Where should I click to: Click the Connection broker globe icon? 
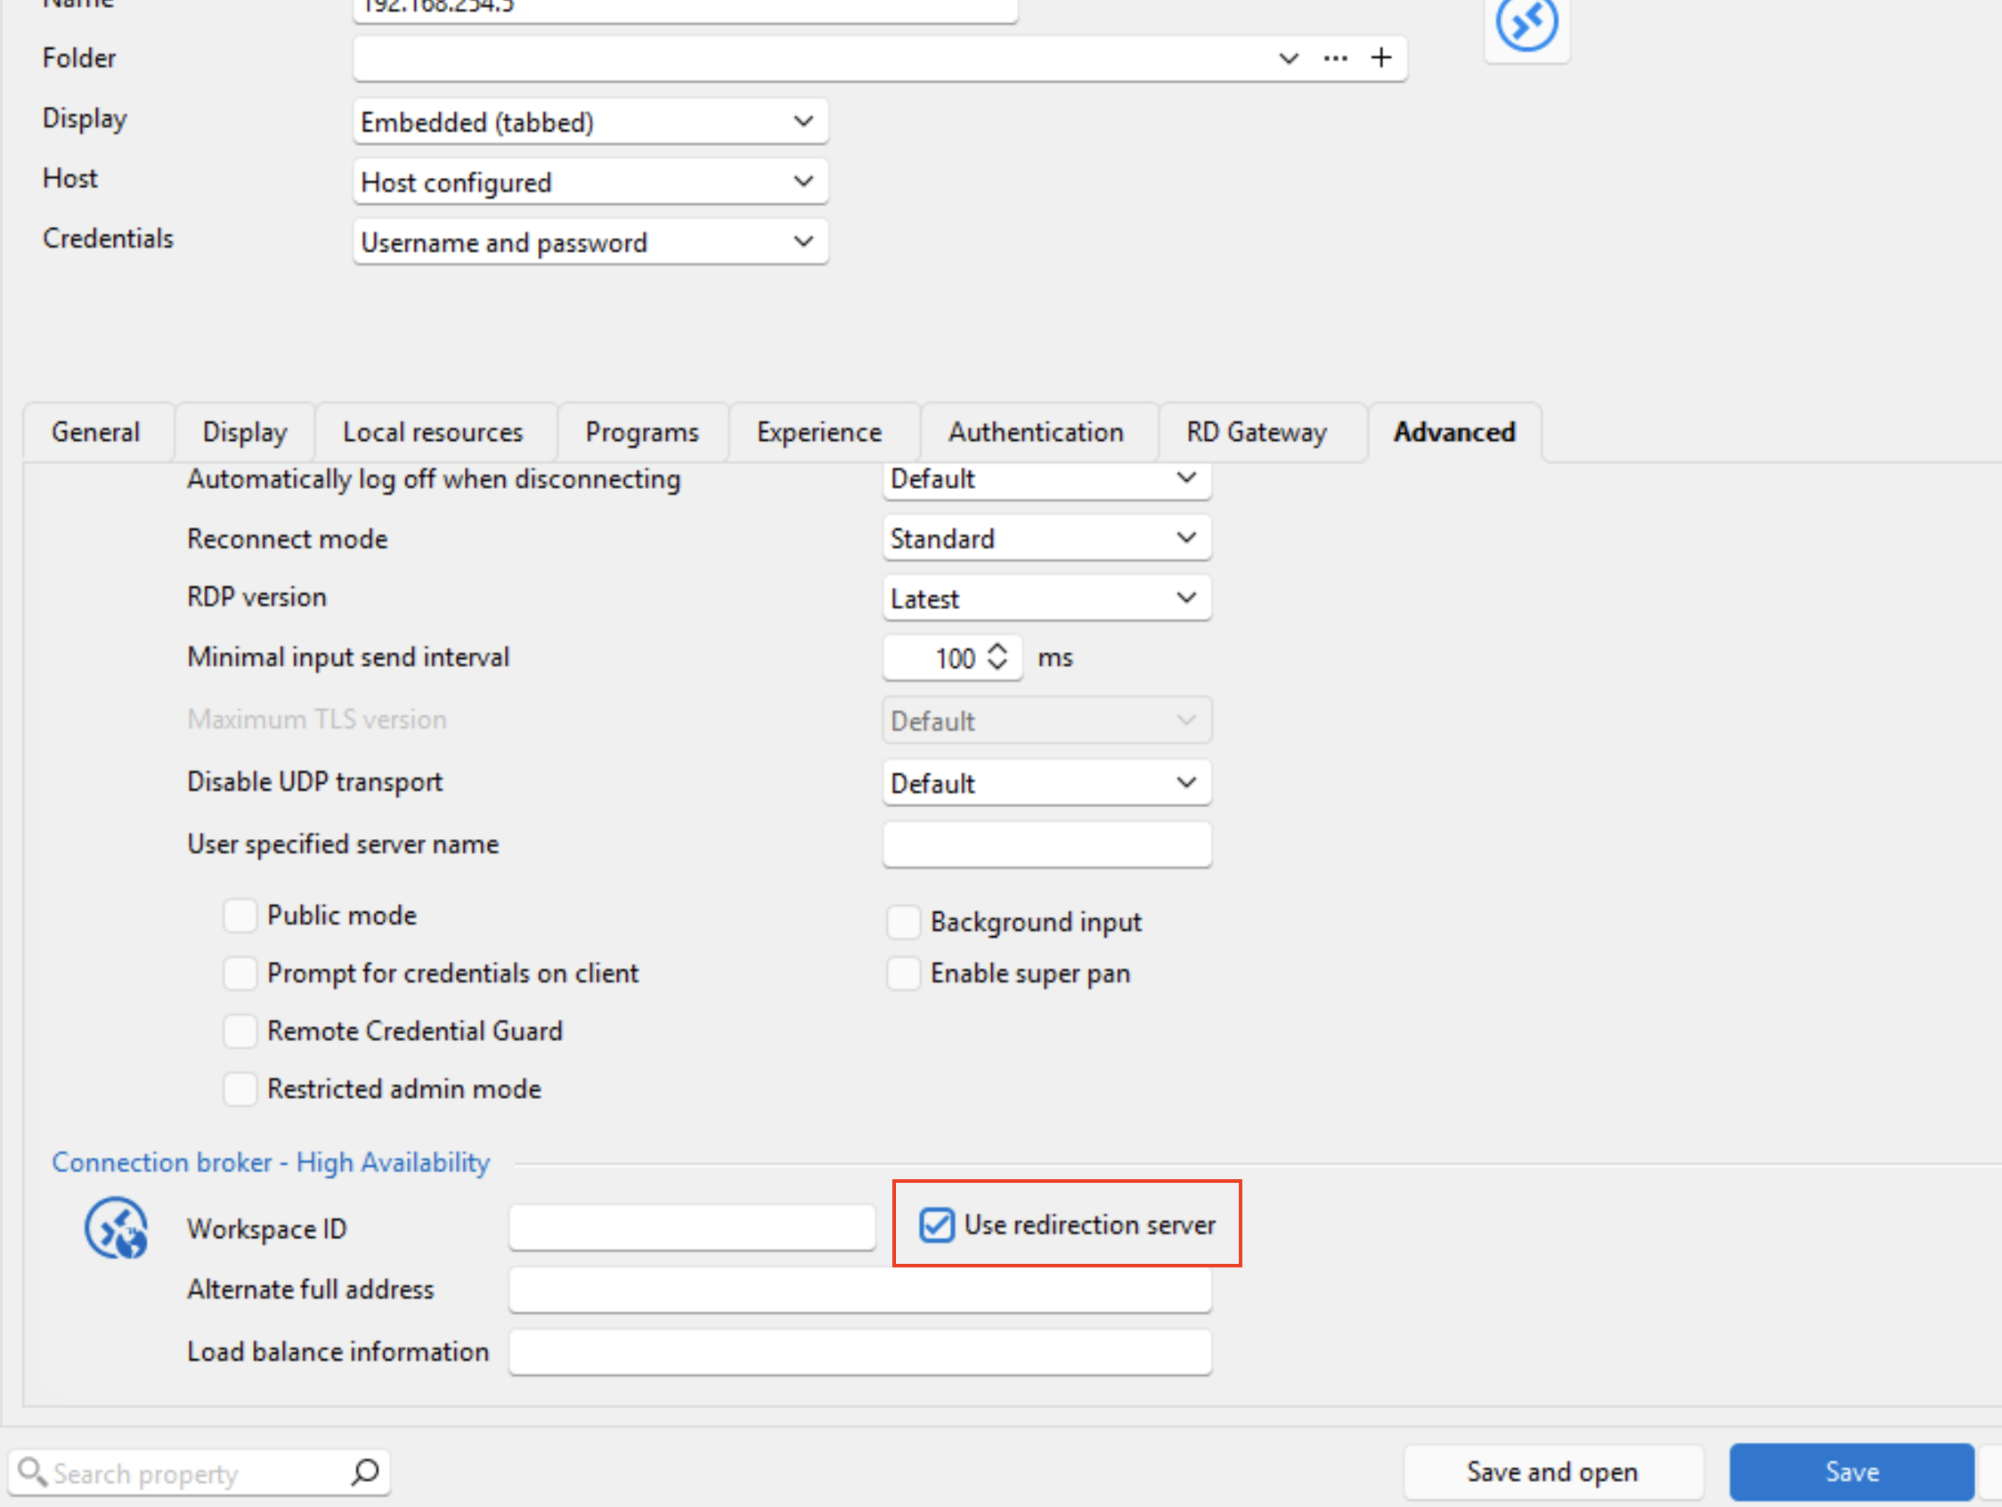click(x=116, y=1228)
